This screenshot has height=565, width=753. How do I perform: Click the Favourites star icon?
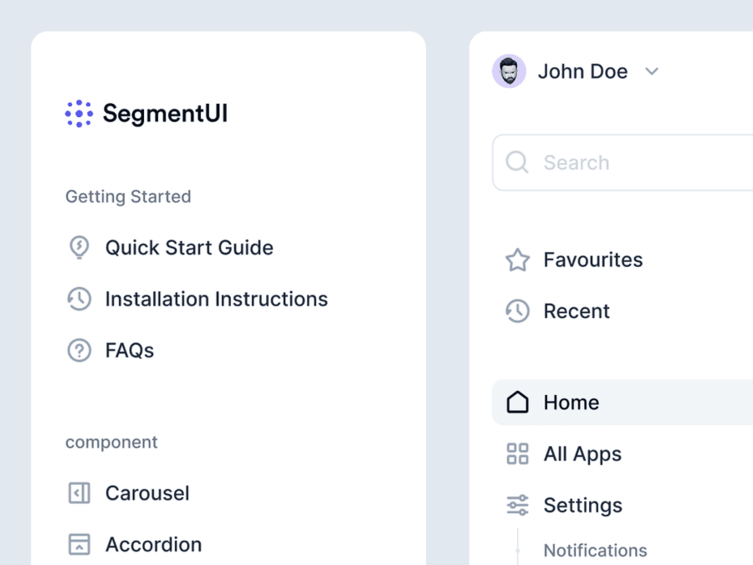(518, 260)
